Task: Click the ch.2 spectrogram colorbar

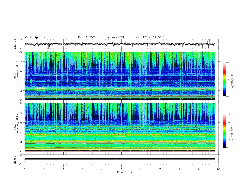Action: pos(225,131)
